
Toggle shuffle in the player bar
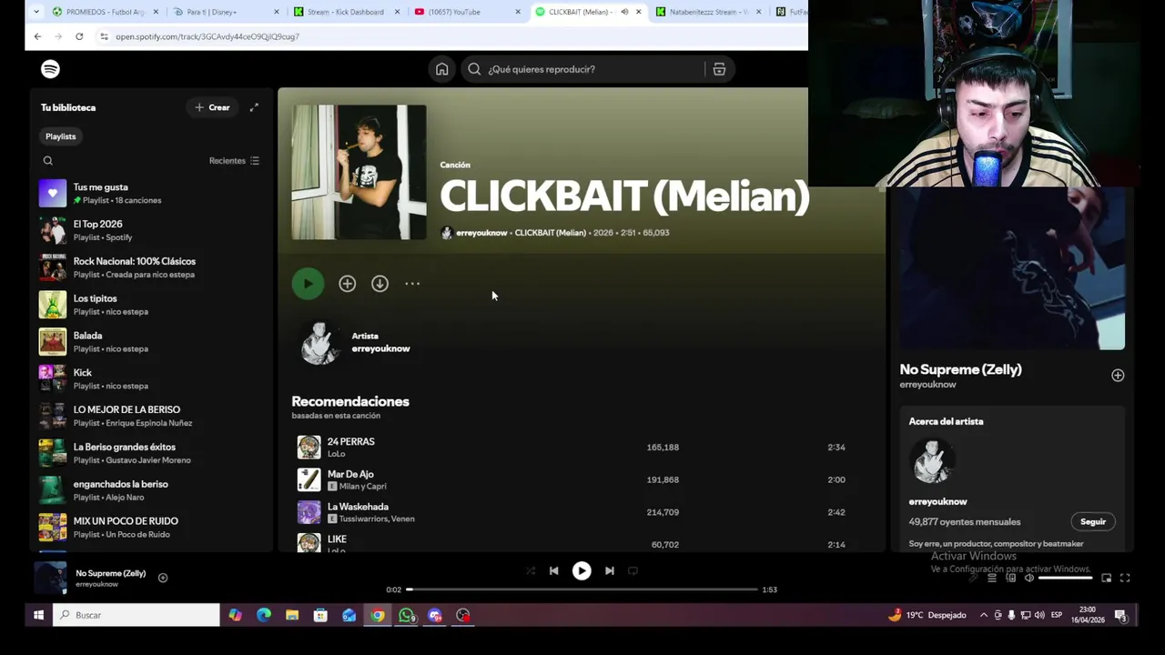(x=531, y=571)
